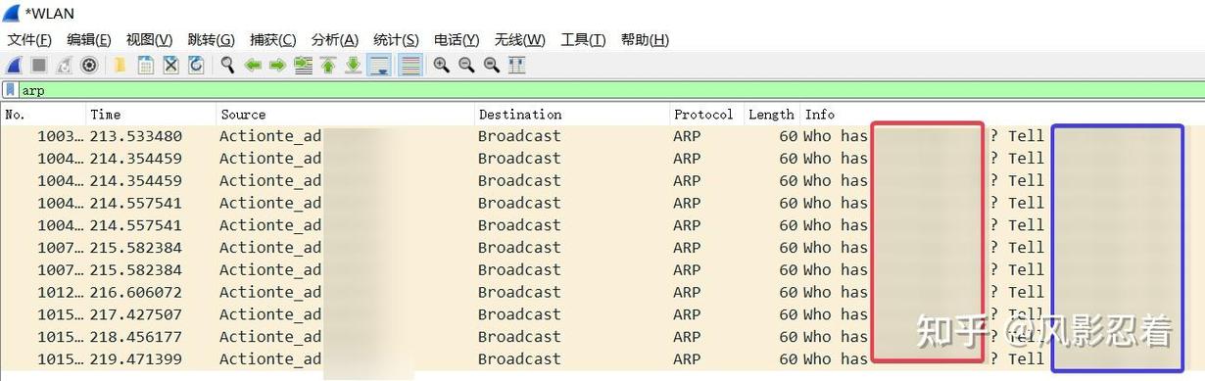Sort by the Destination column header

572,115
